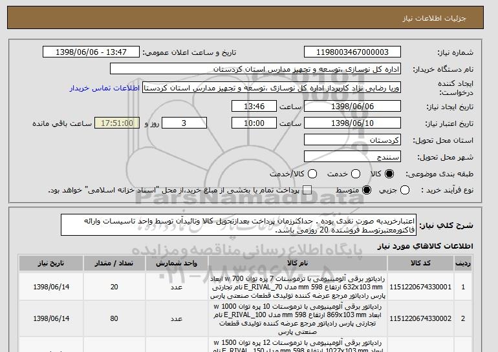Click the 12-fin 1500 w radiator description
Screen dimensions: 498x352
click(298, 346)
